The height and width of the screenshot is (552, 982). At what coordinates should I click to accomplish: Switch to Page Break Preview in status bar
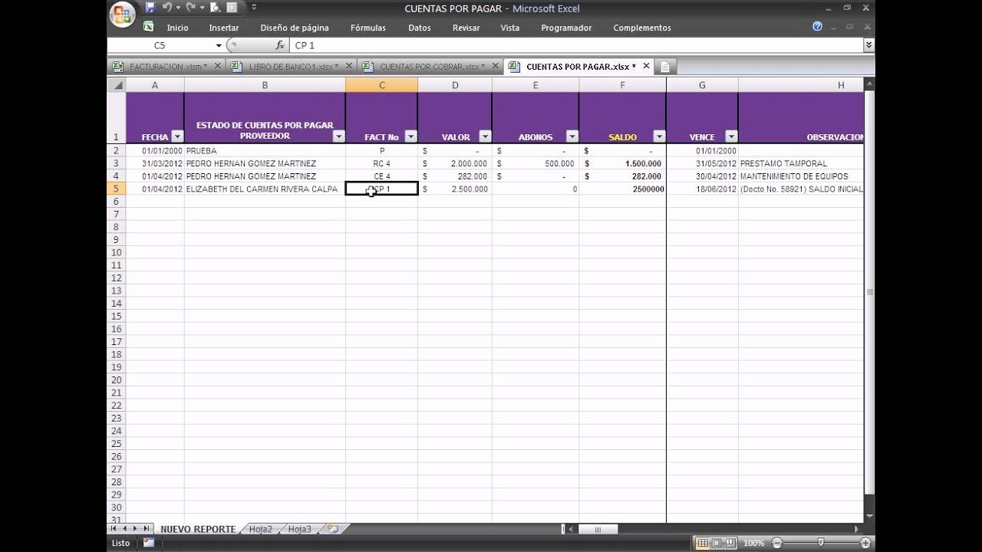coord(730,543)
